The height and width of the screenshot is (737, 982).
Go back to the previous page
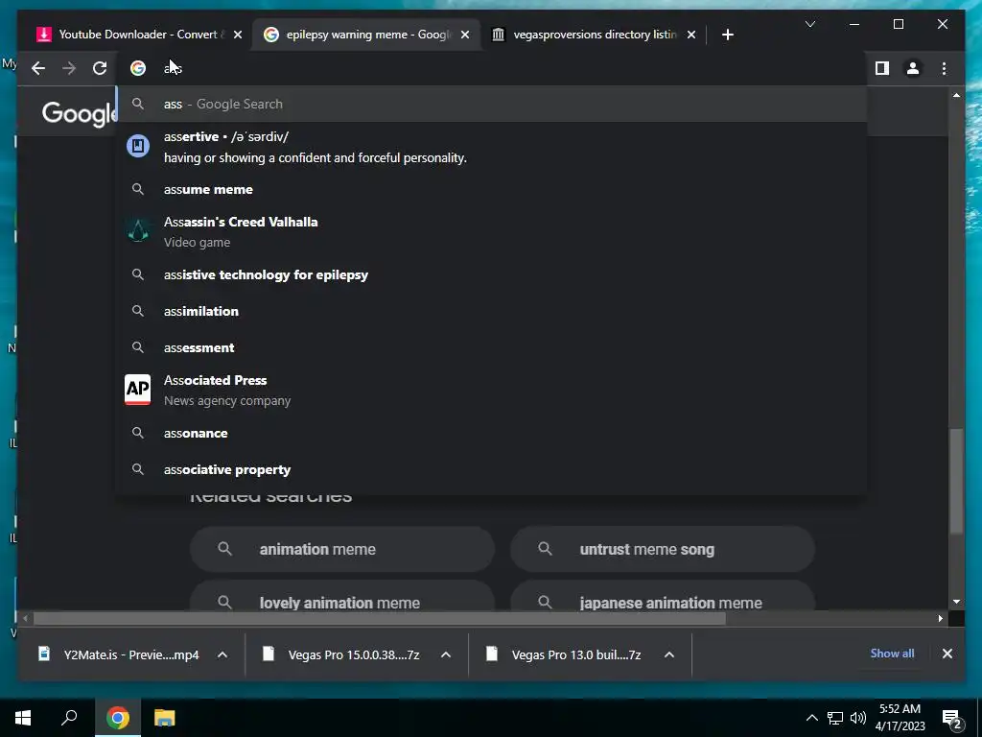click(38, 68)
